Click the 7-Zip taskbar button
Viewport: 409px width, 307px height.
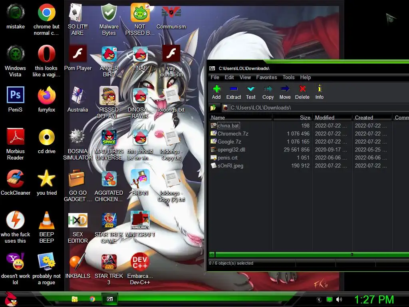click(110, 299)
